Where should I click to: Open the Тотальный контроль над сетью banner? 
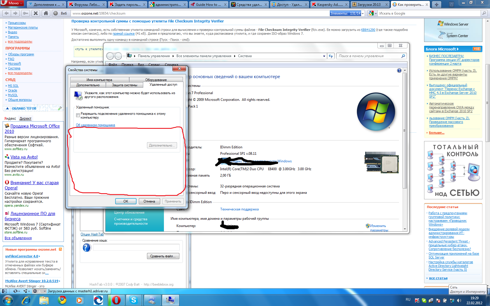pyautogui.click(x=453, y=170)
